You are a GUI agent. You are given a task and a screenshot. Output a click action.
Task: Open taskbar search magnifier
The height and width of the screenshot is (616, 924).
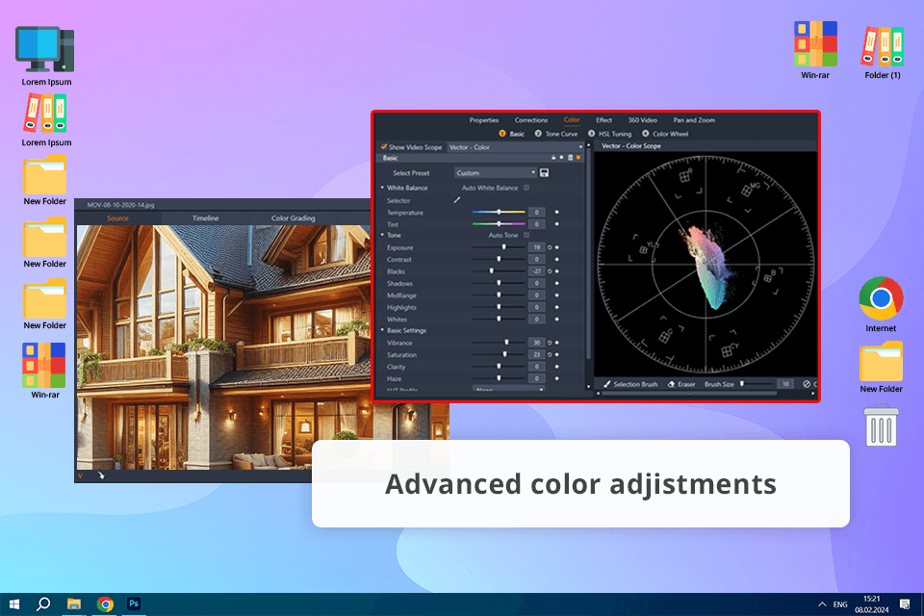(43, 603)
